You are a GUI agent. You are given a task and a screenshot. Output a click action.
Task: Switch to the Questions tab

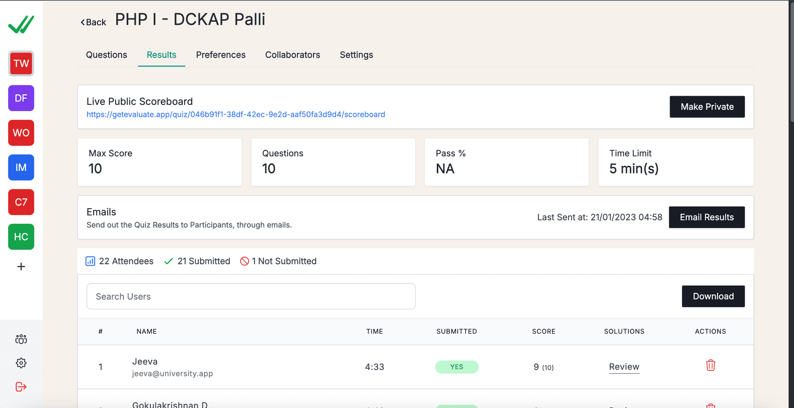click(106, 55)
